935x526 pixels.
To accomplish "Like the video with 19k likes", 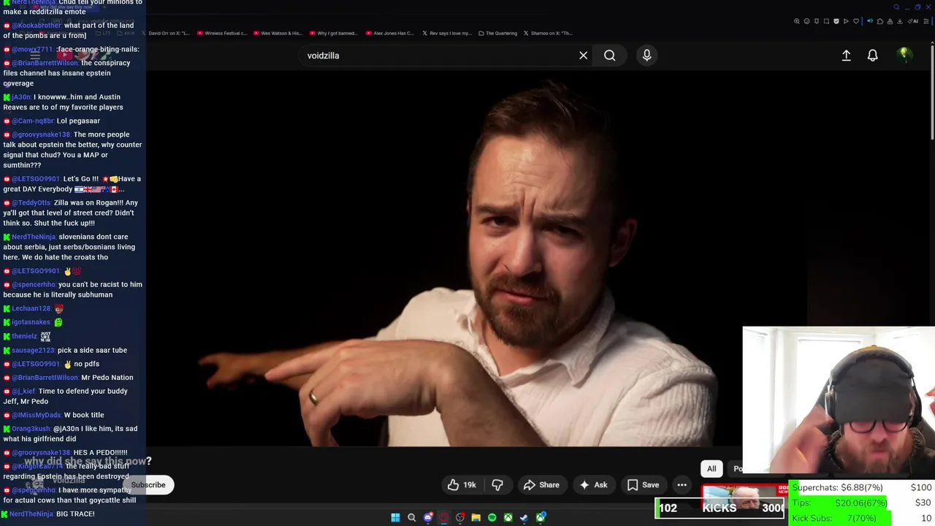I will point(462,485).
